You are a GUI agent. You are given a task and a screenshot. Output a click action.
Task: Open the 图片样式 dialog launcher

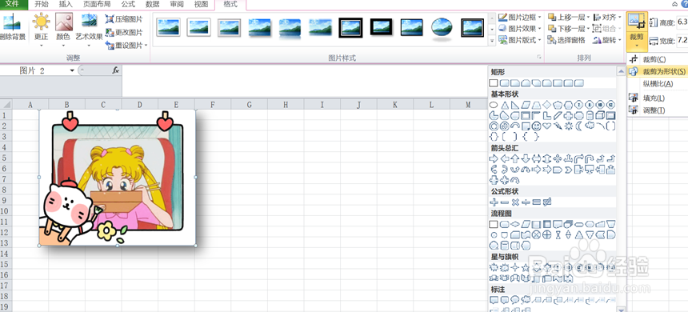pos(539,58)
